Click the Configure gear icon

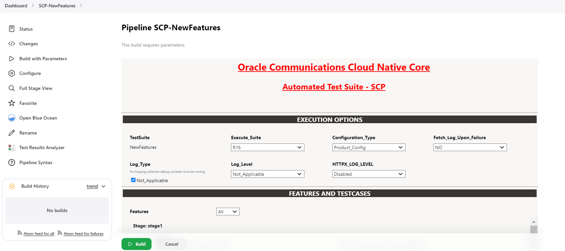12,73
